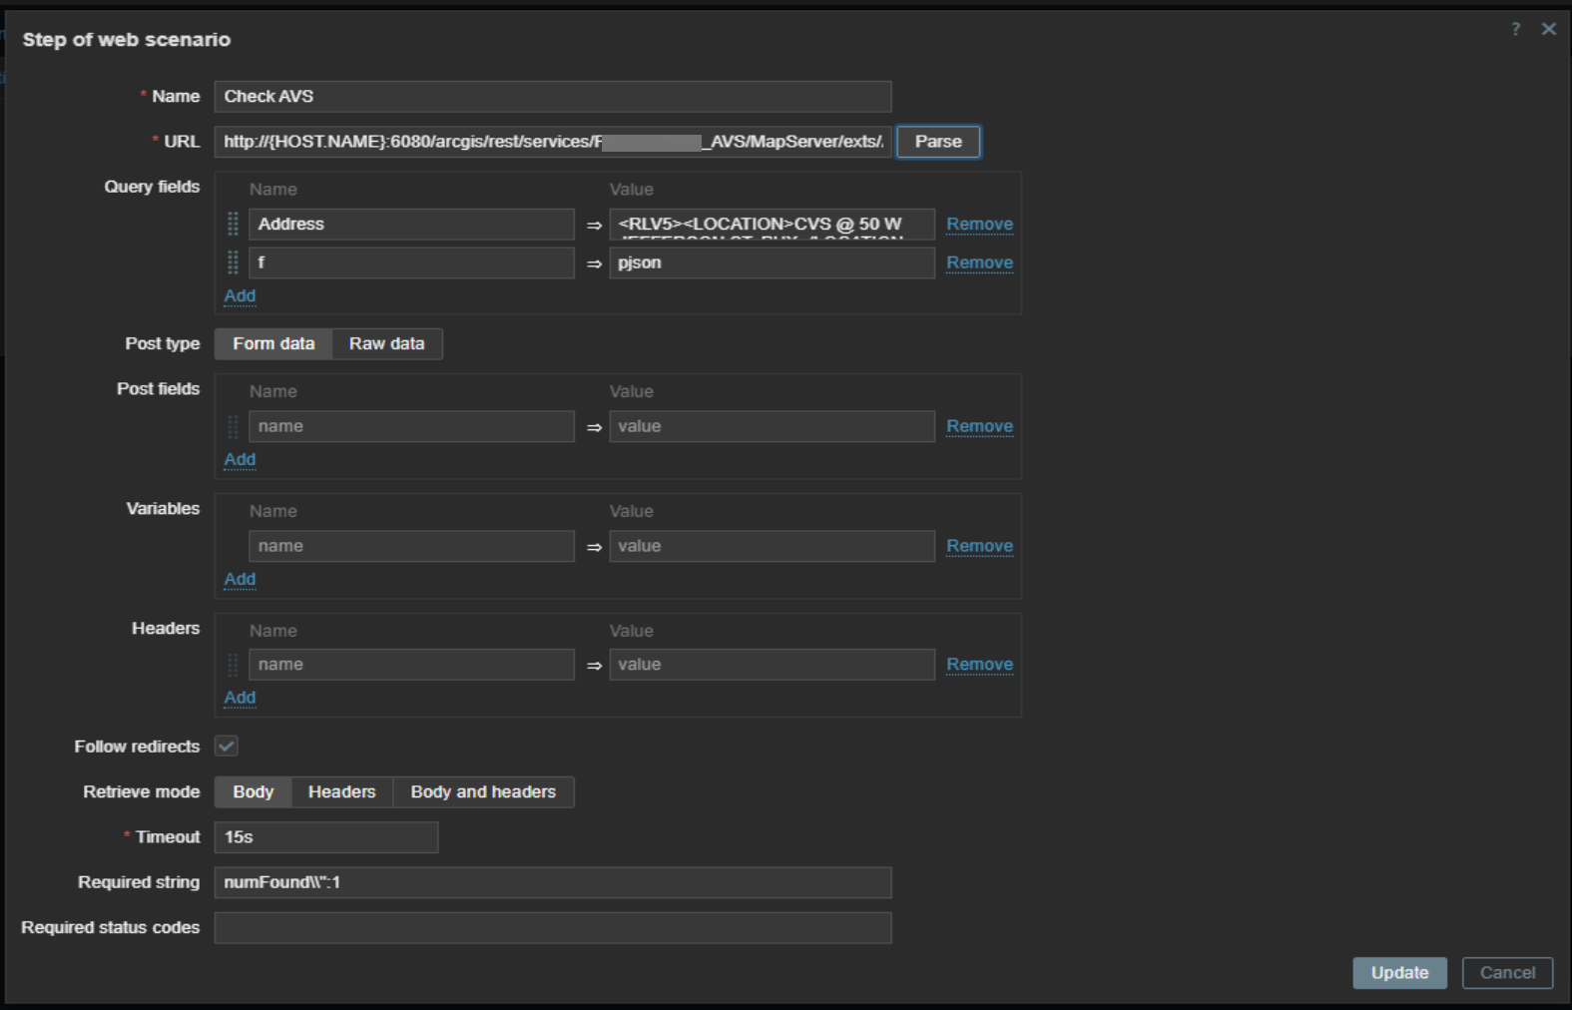The image size is (1572, 1010).
Task: Edit the pjson query value field
Action: (x=772, y=262)
